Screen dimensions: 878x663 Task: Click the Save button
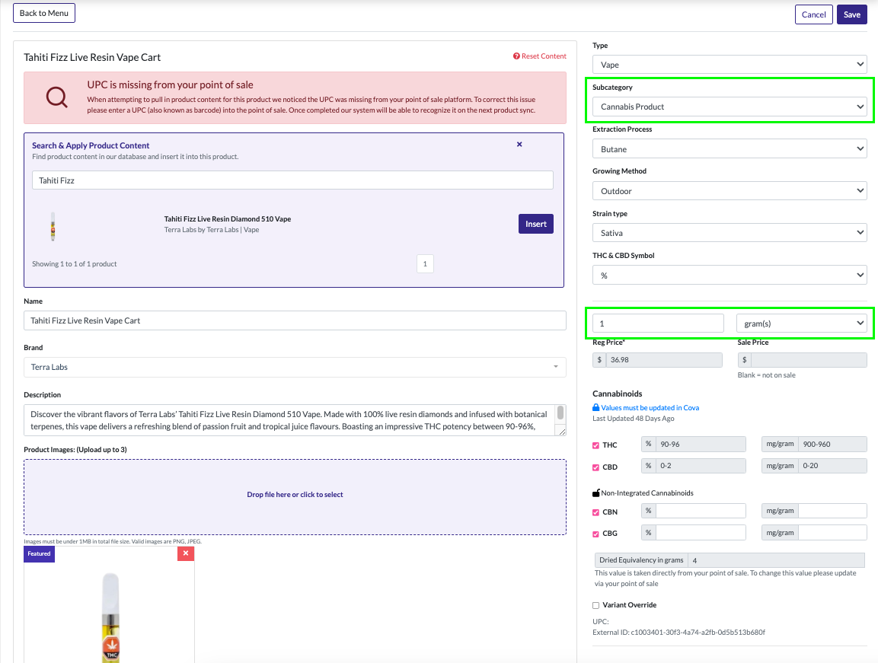[851, 14]
